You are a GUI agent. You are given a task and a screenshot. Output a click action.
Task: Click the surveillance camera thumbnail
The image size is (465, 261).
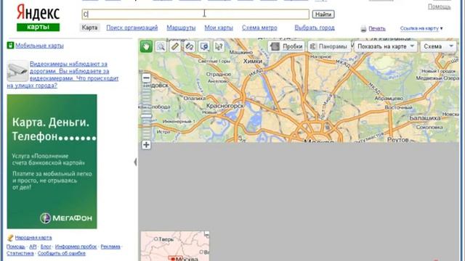(x=17, y=71)
